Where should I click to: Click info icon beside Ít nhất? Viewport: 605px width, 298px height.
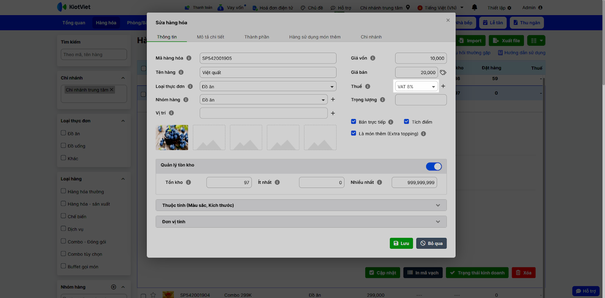[x=277, y=182]
